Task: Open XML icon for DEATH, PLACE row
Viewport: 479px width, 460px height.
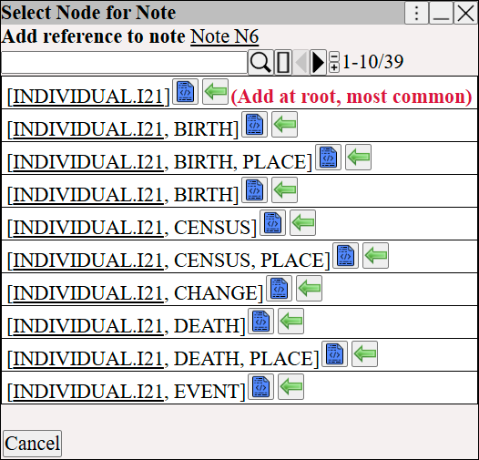Action: click(334, 354)
